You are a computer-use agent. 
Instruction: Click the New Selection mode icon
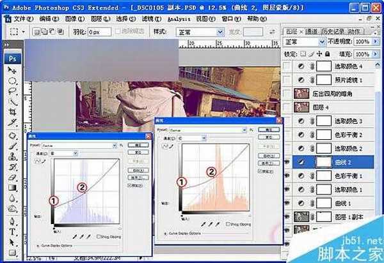36,31
